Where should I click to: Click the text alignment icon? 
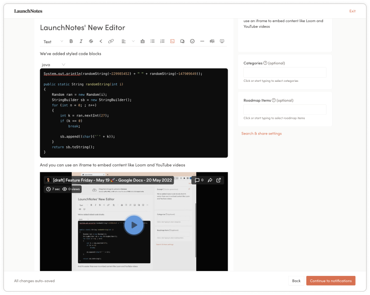coord(124,41)
